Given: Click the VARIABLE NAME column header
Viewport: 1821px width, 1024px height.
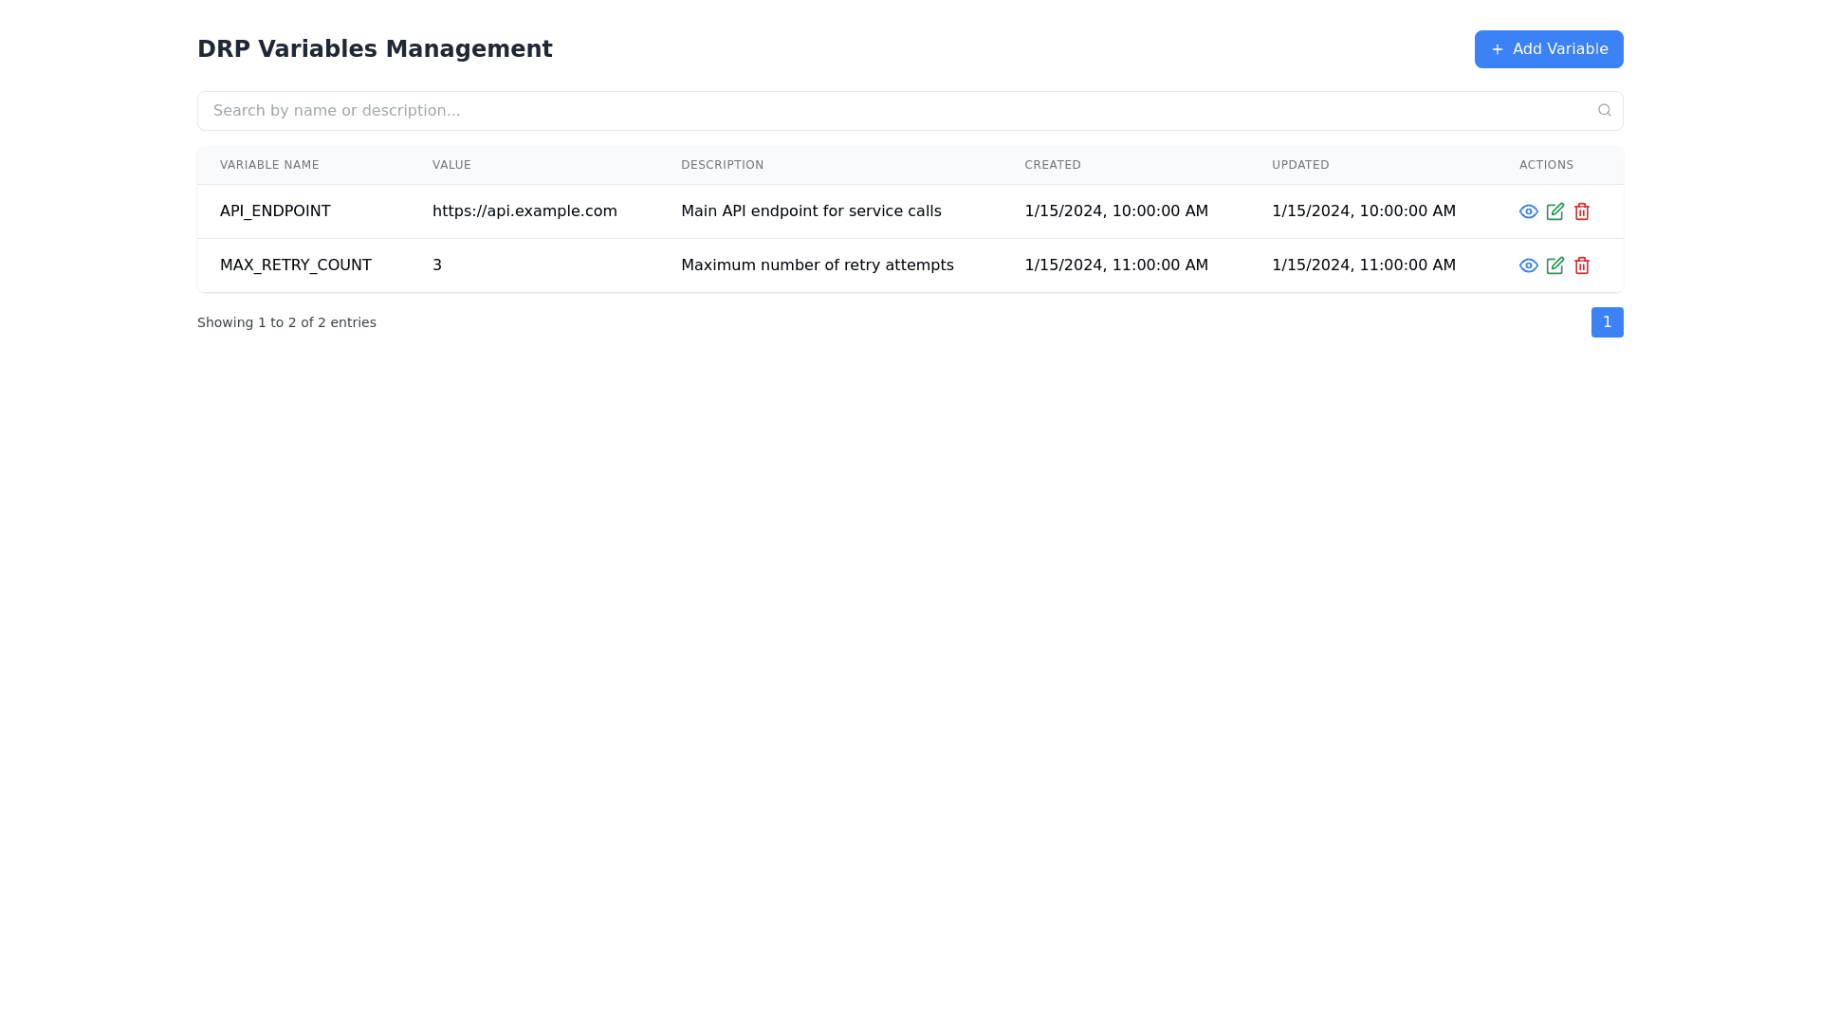Looking at the screenshot, I should 269,165.
